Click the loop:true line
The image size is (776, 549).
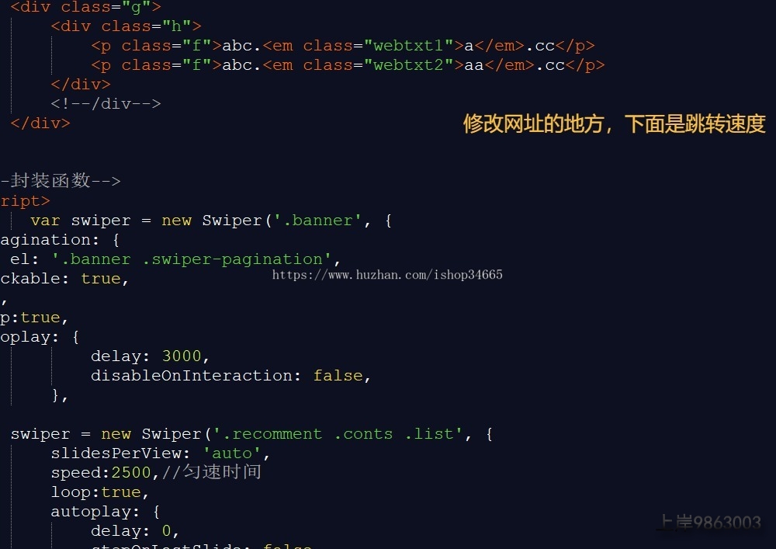(99, 492)
